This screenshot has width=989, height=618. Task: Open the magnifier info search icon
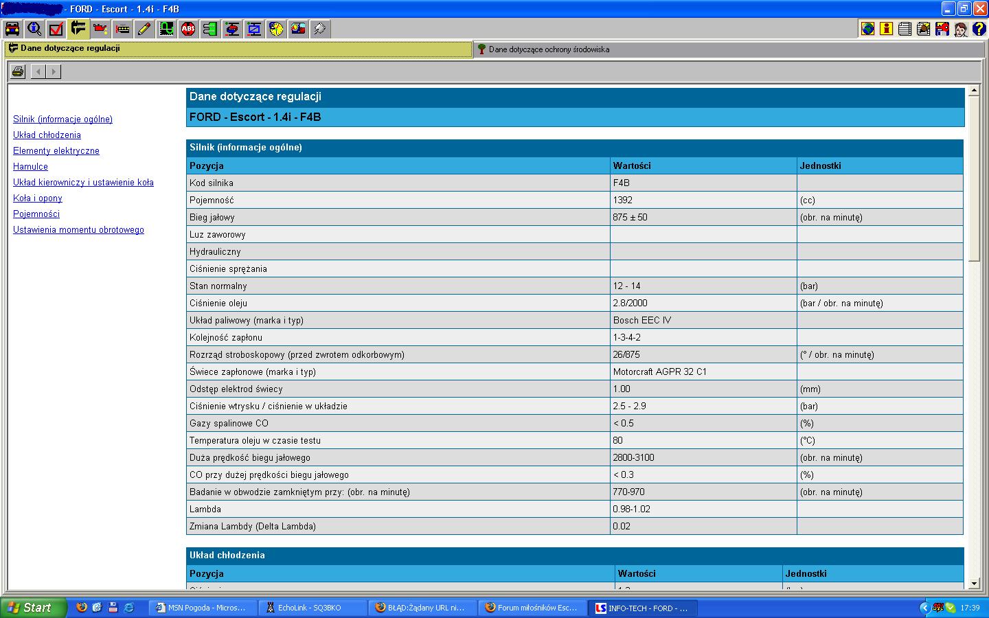click(34, 29)
